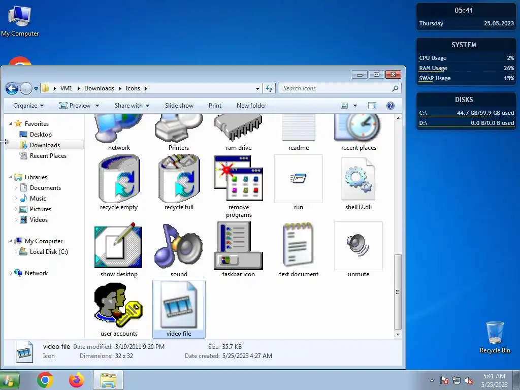The width and height of the screenshot is (520, 390).
Task: Select the unmute icon file
Action: [359, 249]
